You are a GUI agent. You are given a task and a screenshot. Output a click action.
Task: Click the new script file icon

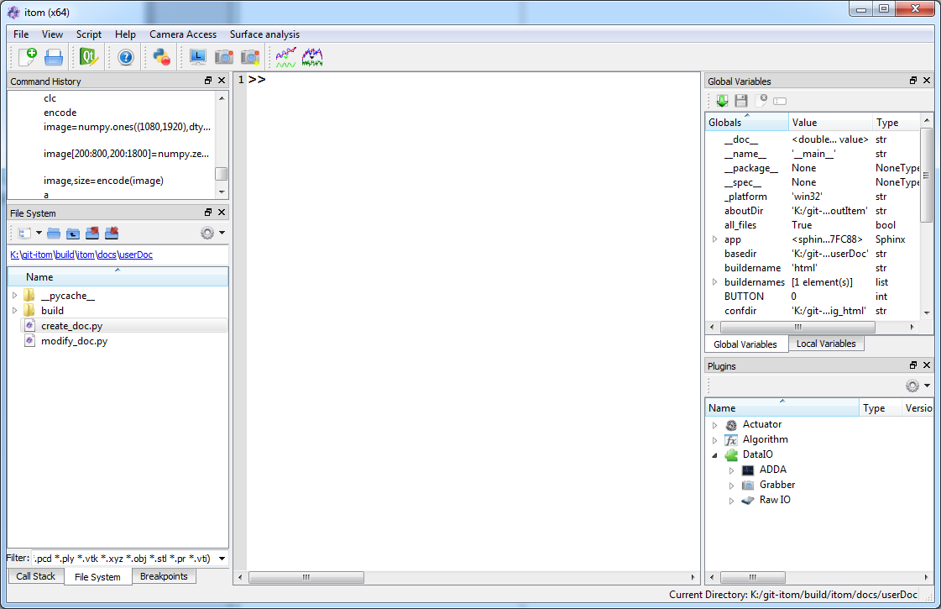(x=27, y=57)
